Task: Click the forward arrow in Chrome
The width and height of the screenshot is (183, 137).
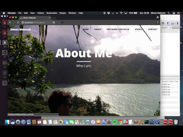Action: click(x=14, y=22)
